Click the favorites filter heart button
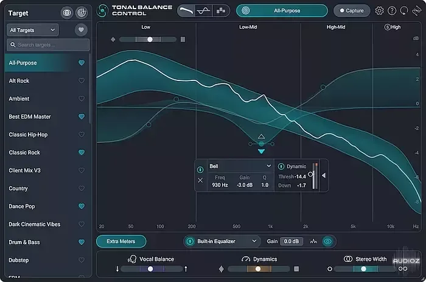 tap(81, 30)
